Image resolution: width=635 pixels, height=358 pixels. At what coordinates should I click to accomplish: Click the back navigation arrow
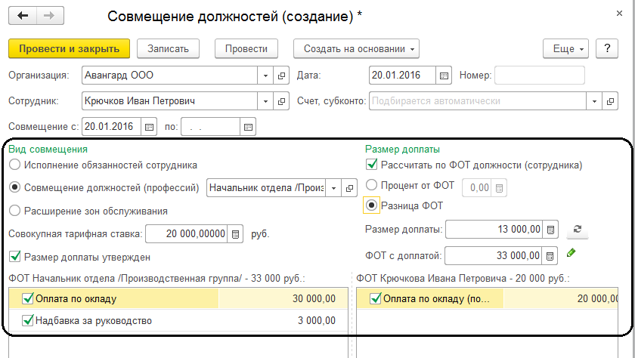(23, 16)
